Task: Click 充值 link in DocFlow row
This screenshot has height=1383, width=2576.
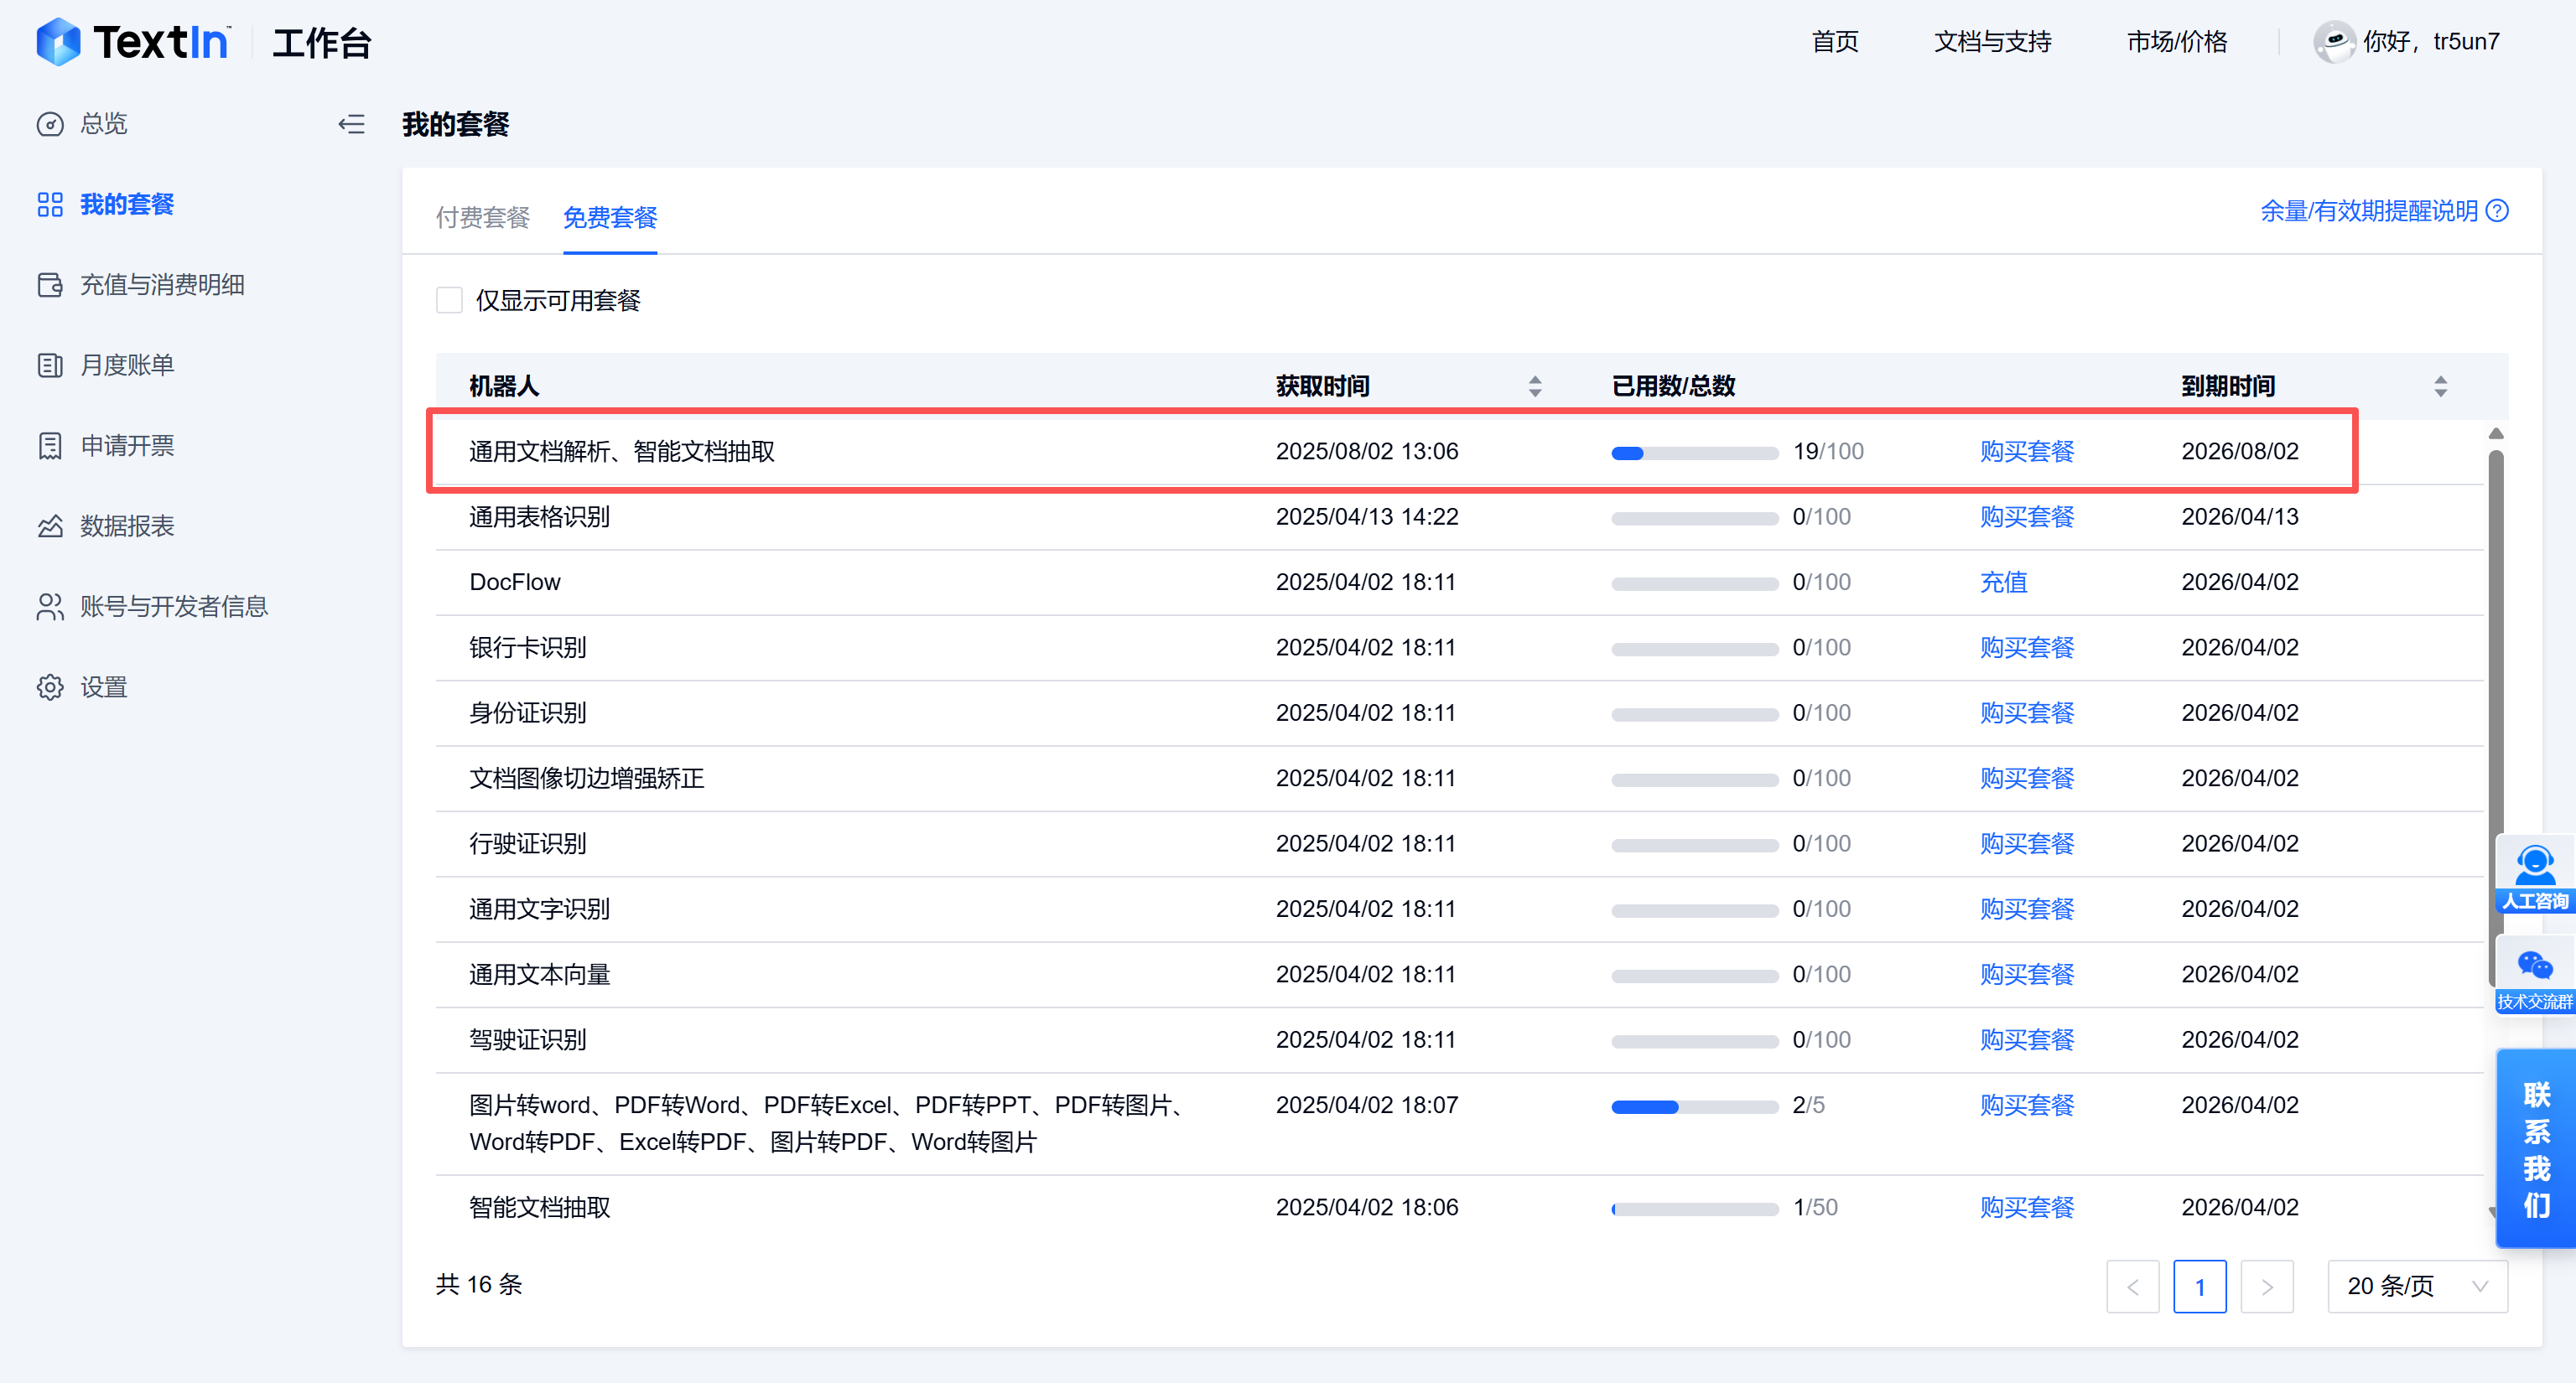Action: click(x=2003, y=582)
